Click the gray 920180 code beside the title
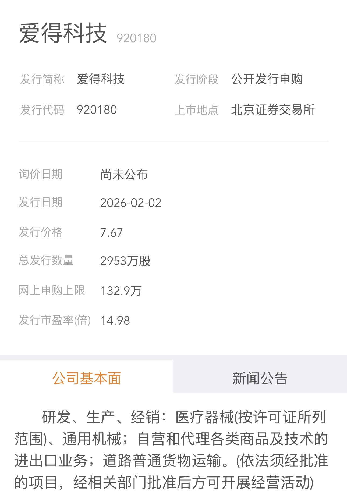 click(x=136, y=38)
